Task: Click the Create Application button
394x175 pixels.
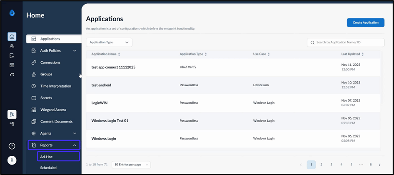Action: 366,22
